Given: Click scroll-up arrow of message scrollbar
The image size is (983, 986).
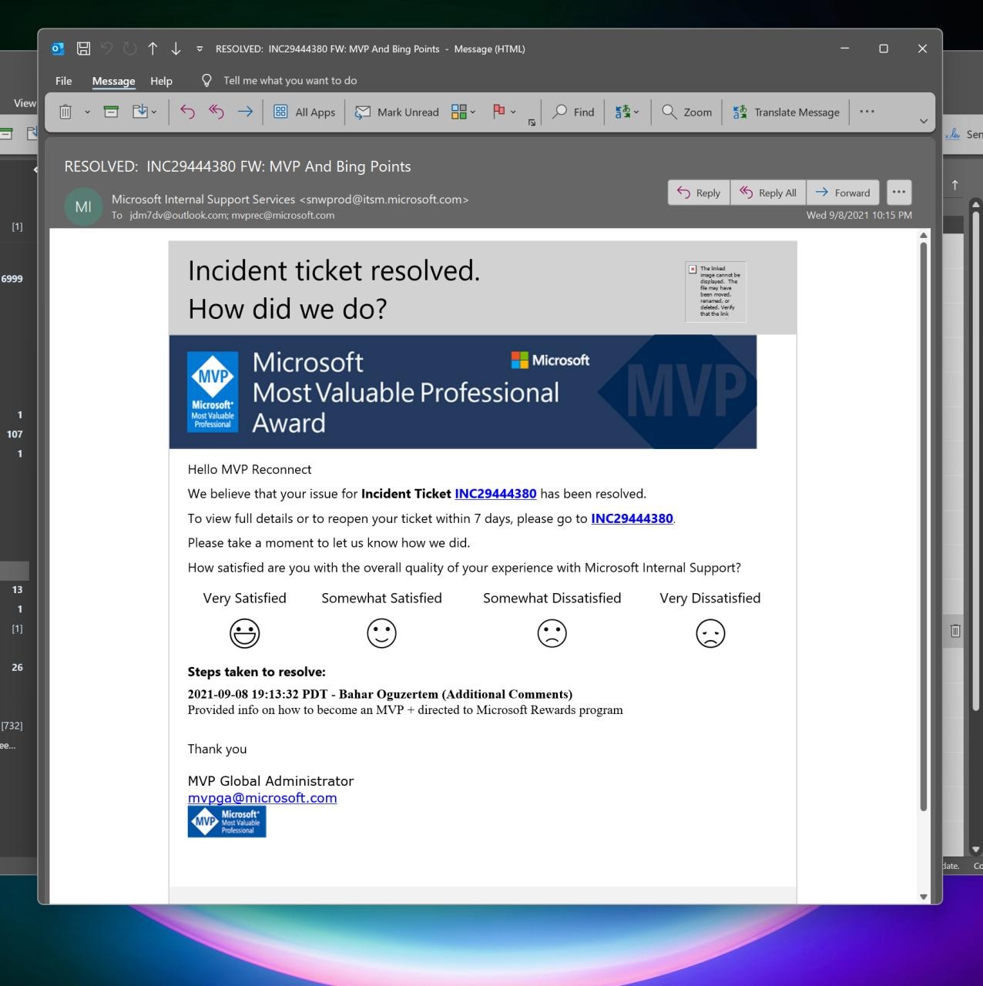Looking at the screenshot, I should coord(923,235).
